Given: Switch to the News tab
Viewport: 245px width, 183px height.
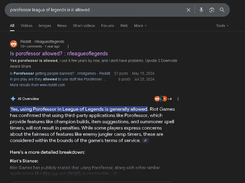Looking at the screenshot, I should [x=62, y=26].
